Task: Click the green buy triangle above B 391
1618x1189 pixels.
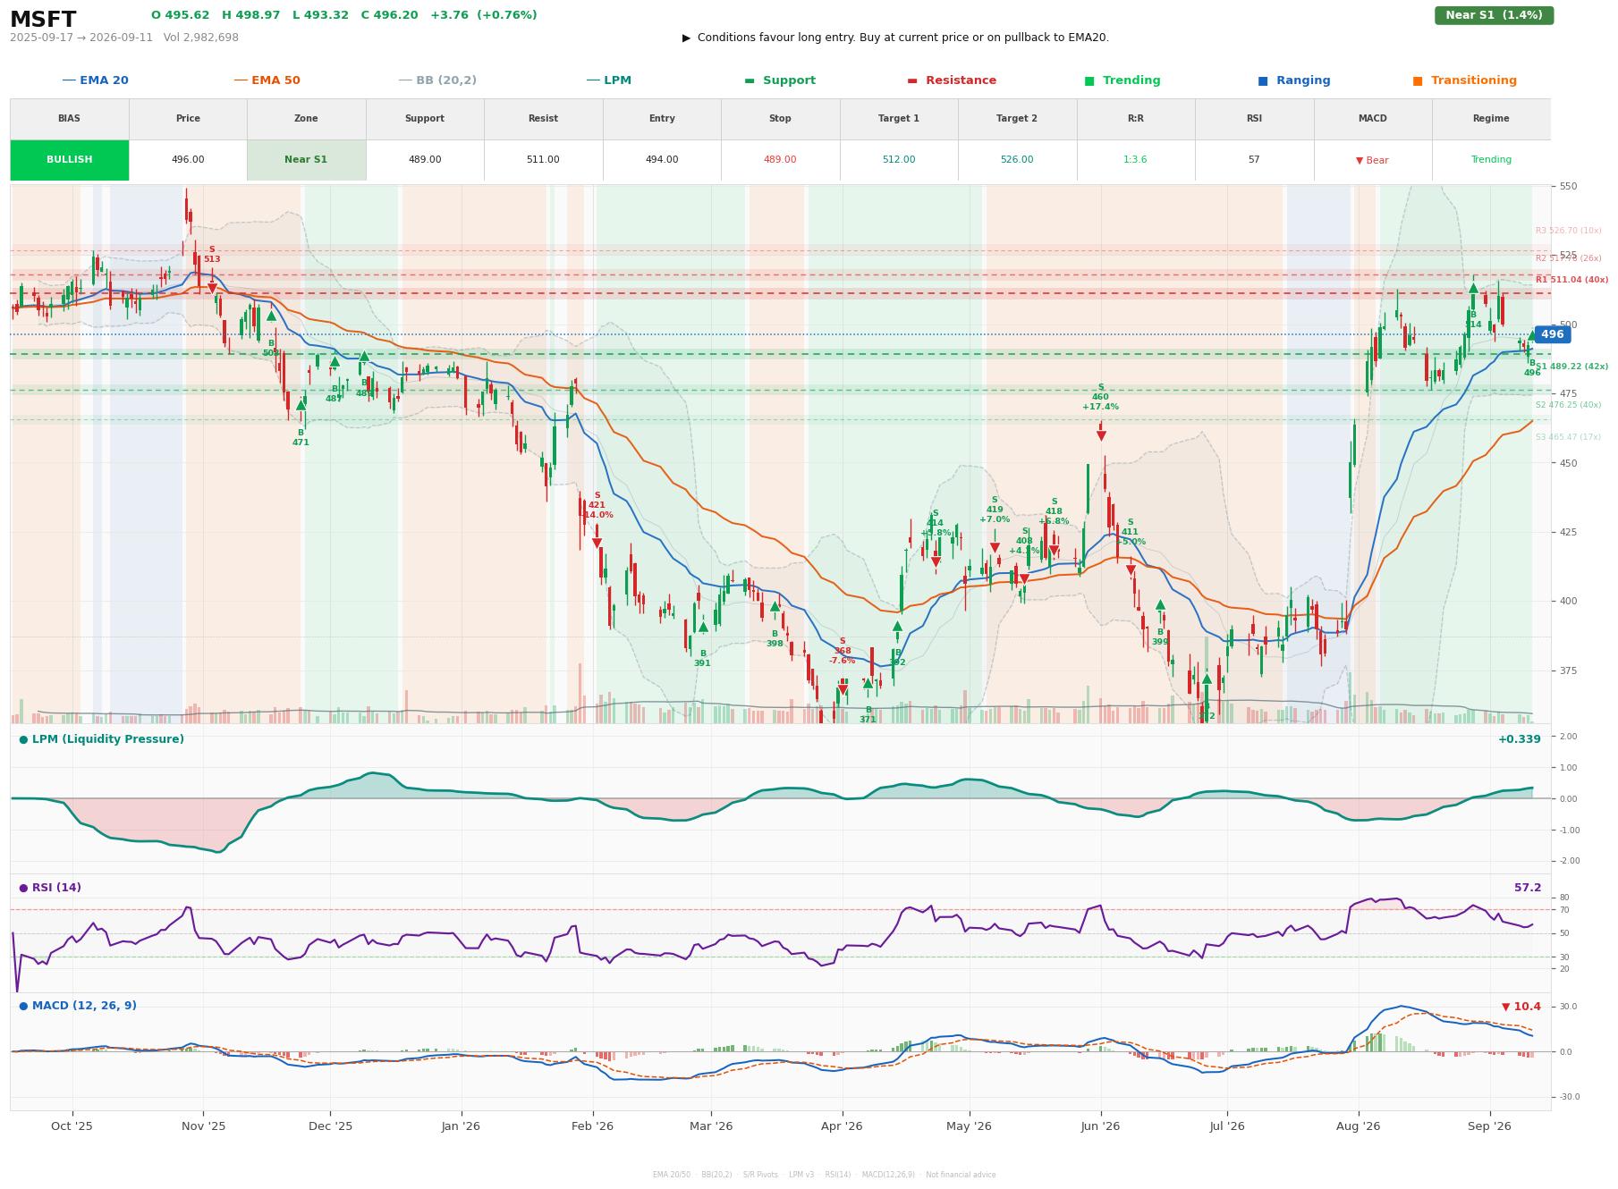Action: [x=703, y=627]
